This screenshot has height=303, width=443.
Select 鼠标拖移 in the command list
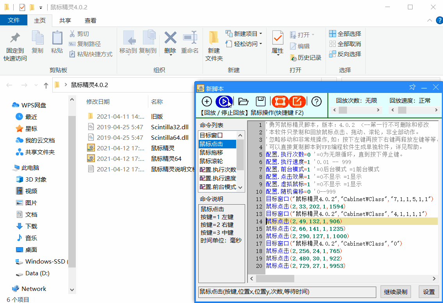point(217,152)
